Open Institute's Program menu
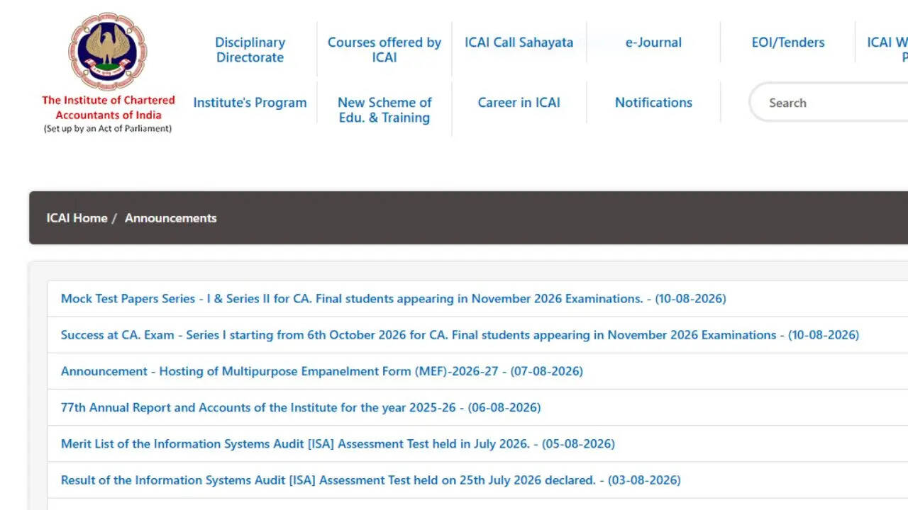908x510 pixels. [250, 103]
